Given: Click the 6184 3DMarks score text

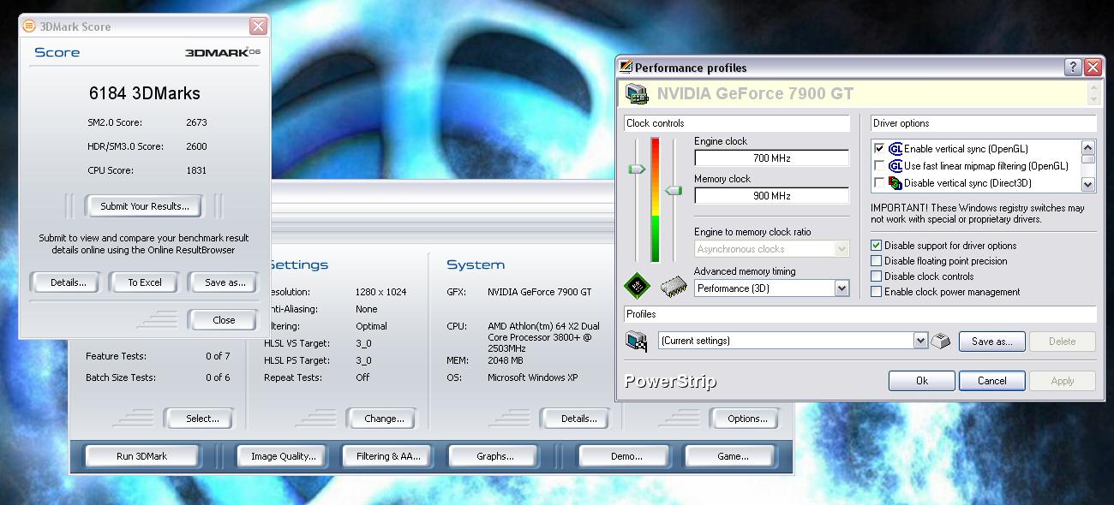Looking at the screenshot, I should tap(145, 93).
